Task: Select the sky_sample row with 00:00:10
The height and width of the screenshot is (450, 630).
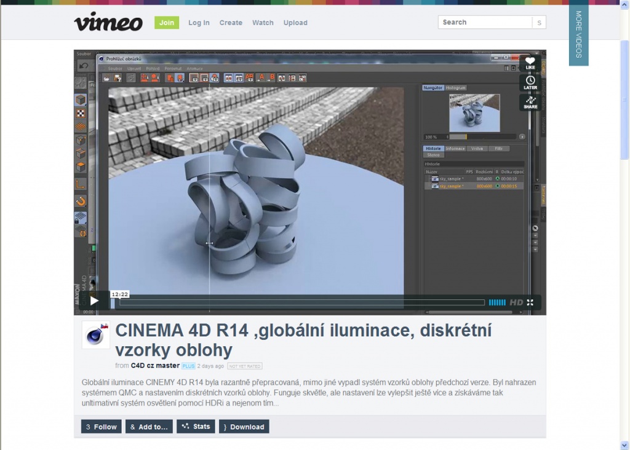Action: click(474, 179)
